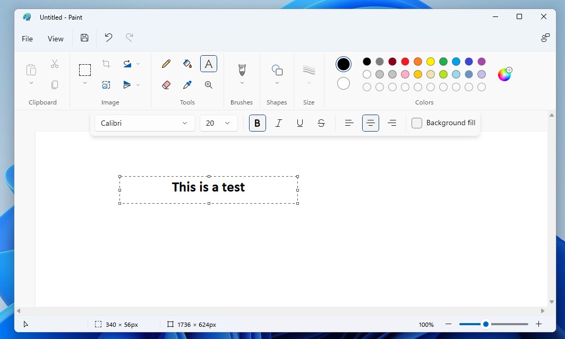
Task: Open the View menu
Action: pos(55,39)
